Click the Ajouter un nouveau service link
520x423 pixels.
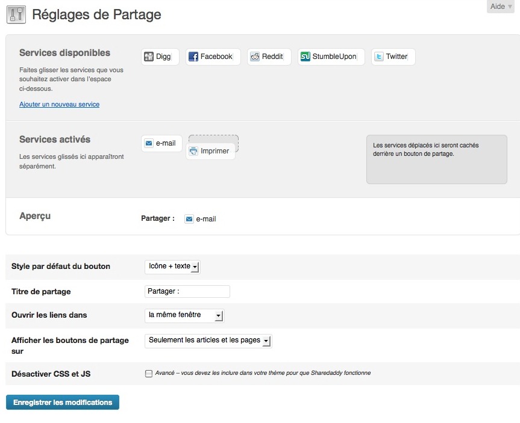[x=59, y=104]
